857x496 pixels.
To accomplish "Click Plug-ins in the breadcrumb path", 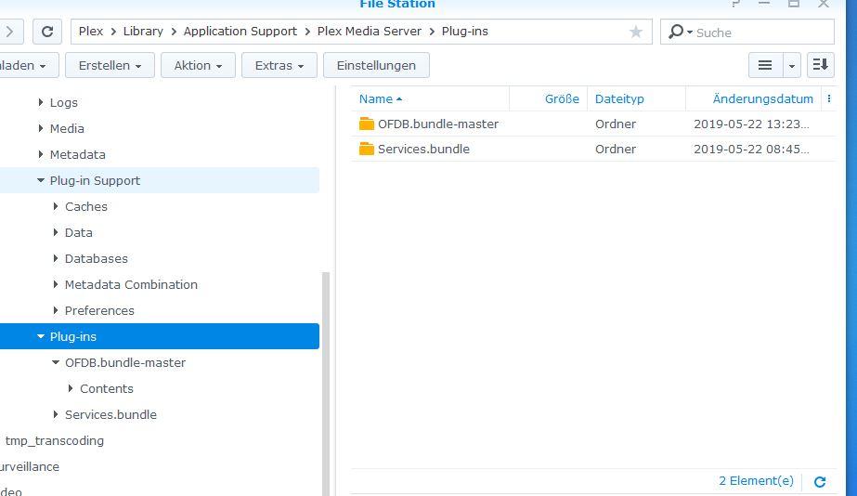I will click(464, 32).
